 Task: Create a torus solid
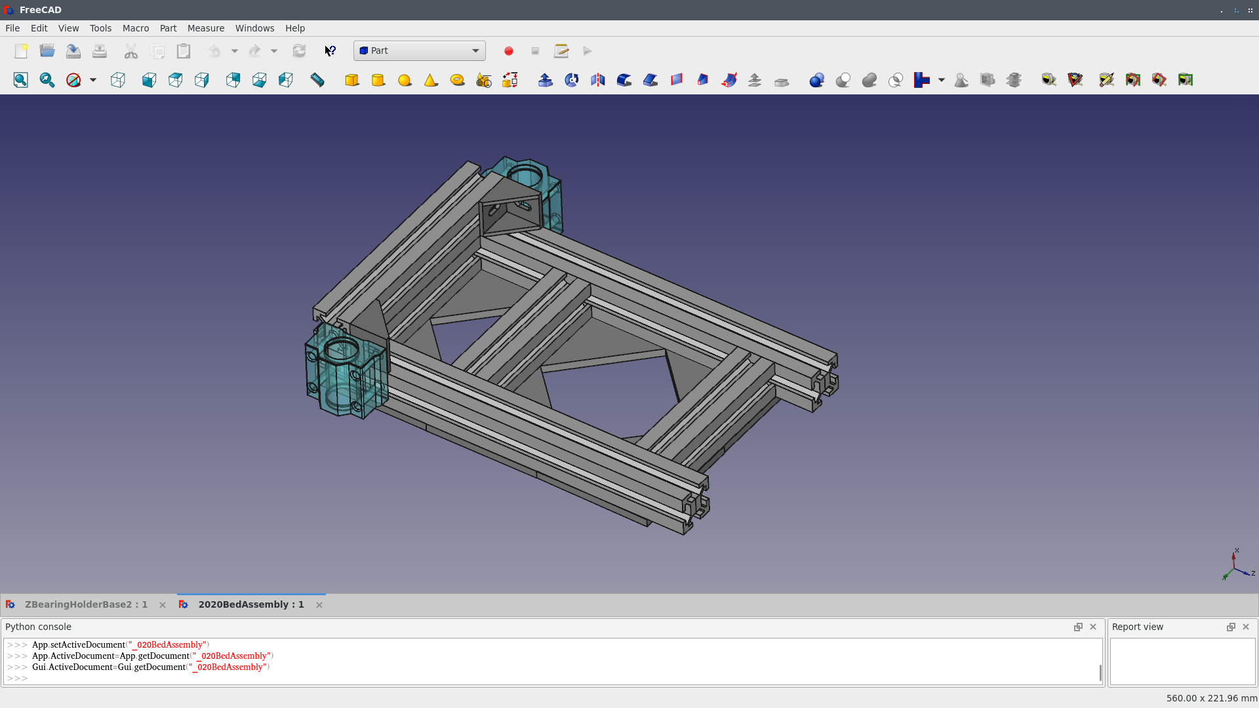[457, 80]
